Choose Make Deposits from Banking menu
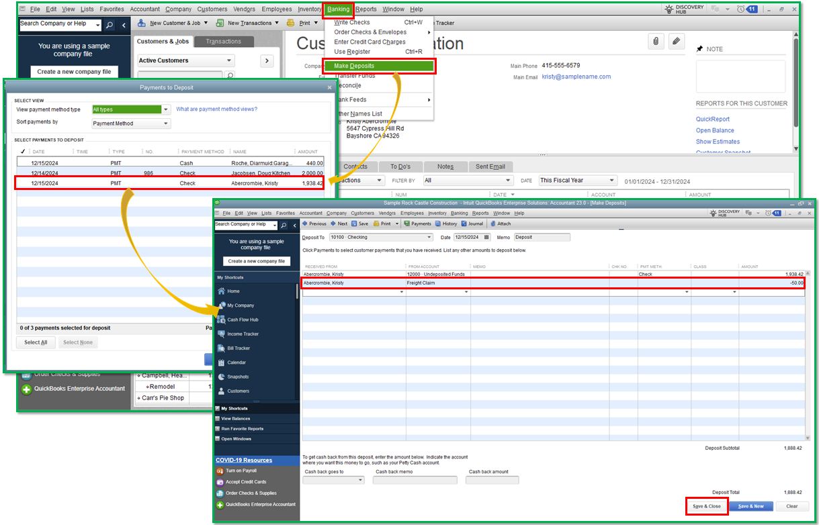Image resolution: width=819 pixels, height=525 pixels. point(379,66)
